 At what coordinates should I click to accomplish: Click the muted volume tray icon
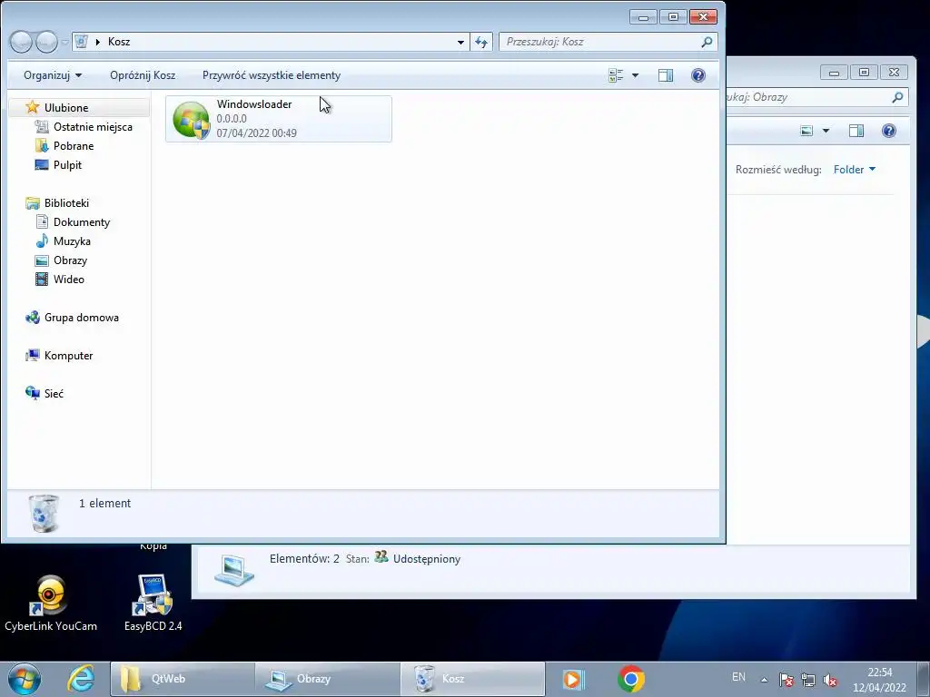(830, 680)
